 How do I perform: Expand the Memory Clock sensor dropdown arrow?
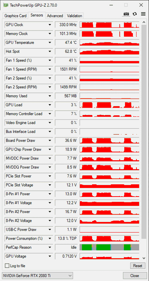pyautogui.click(x=50, y=34)
